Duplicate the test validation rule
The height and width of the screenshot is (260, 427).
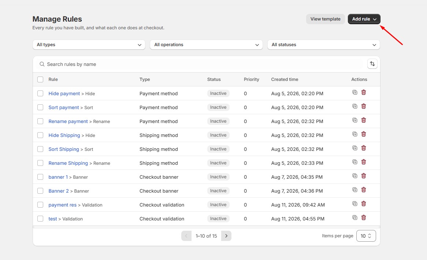pos(354,217)
